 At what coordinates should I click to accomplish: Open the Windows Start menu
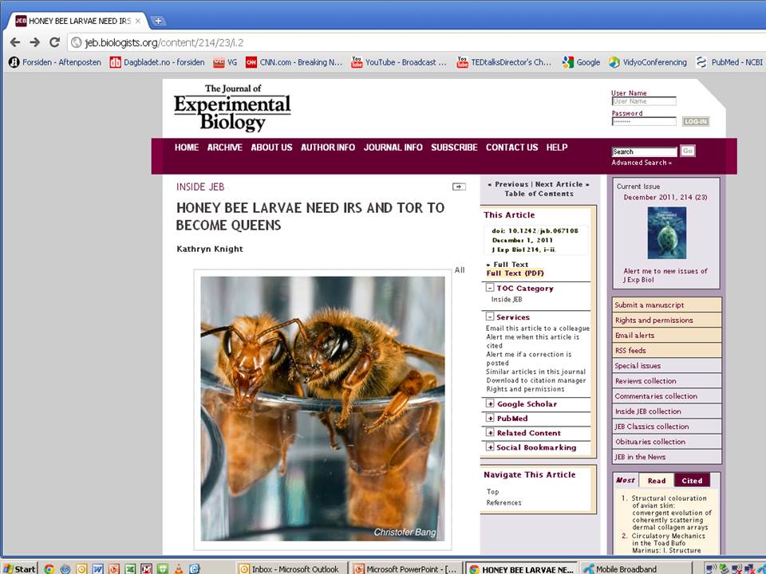pyautogui.click(x=19, y=568)
